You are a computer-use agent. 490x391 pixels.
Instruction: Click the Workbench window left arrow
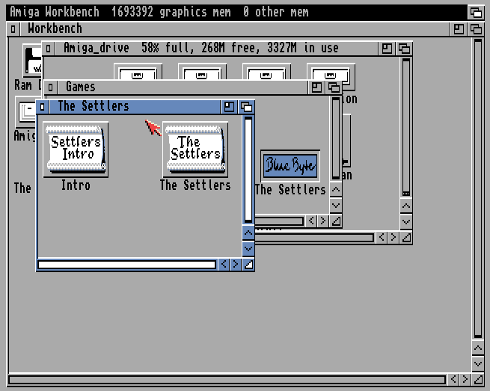453,380
